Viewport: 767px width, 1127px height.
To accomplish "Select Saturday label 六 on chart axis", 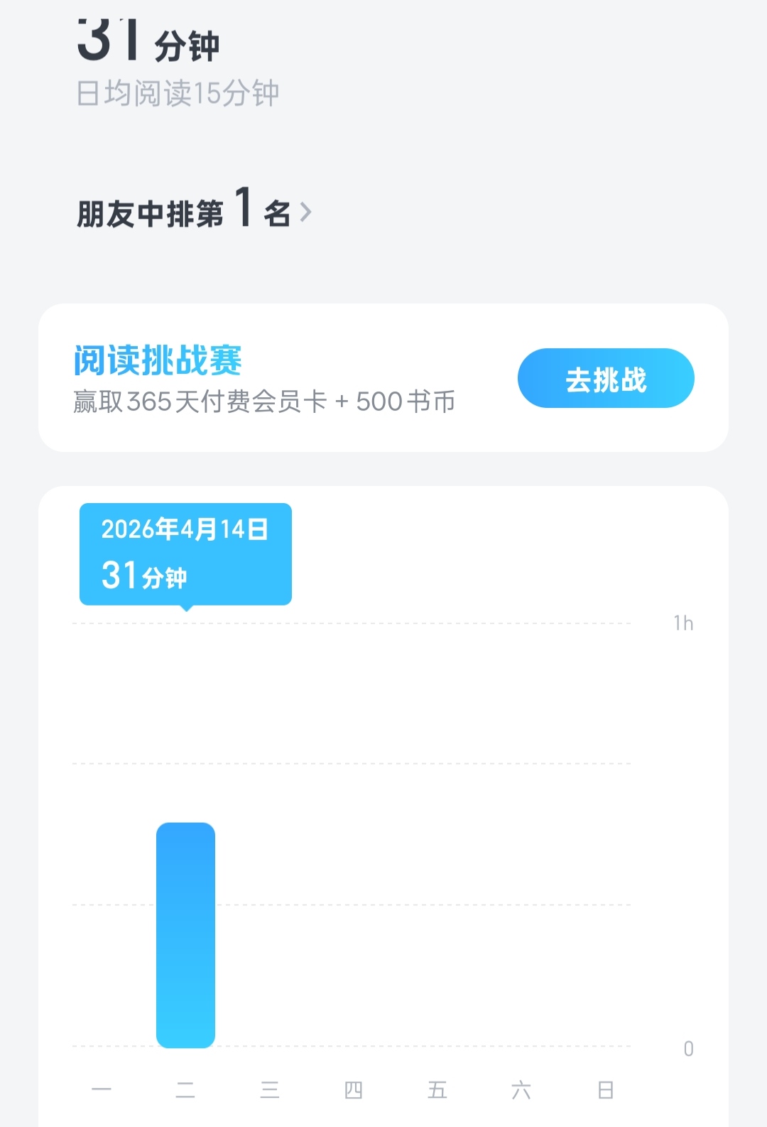I will [x=521, y=1089].
